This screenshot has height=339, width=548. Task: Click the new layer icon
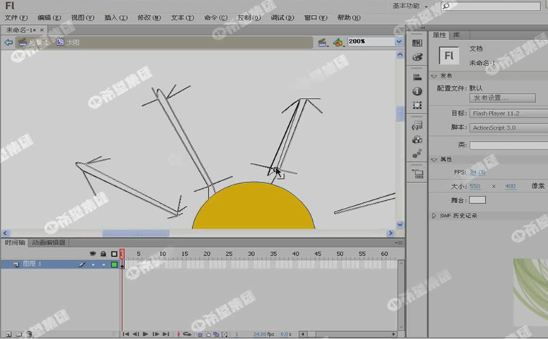click(8, 333)
